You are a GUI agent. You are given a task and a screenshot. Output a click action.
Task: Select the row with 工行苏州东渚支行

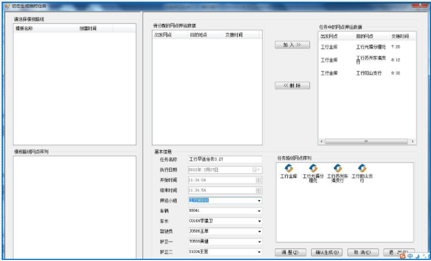[x=367, y=60]
